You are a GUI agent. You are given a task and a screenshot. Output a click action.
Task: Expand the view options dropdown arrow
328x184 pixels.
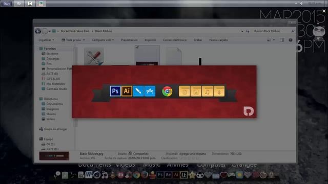(274, 40)
